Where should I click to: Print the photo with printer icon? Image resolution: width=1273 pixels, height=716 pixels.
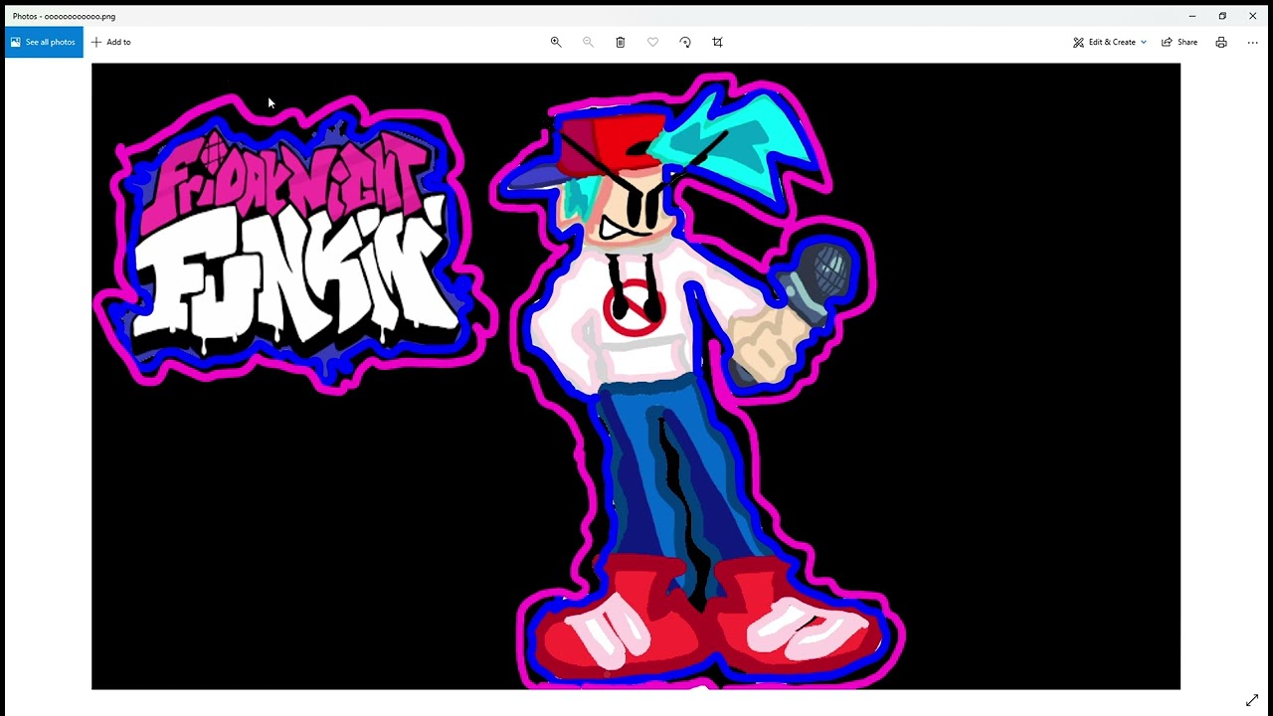(x=1221, y=42)
